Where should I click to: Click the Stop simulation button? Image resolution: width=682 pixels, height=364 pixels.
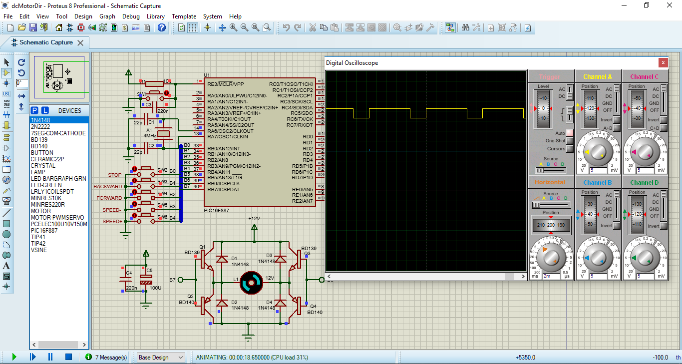[69, 357]
